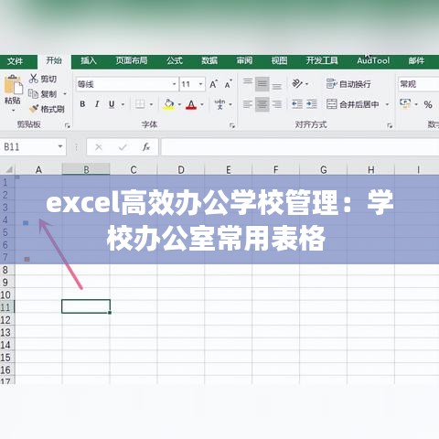Expand the font color dropdown arrow

pyautogui.click(x=202, y=104)
